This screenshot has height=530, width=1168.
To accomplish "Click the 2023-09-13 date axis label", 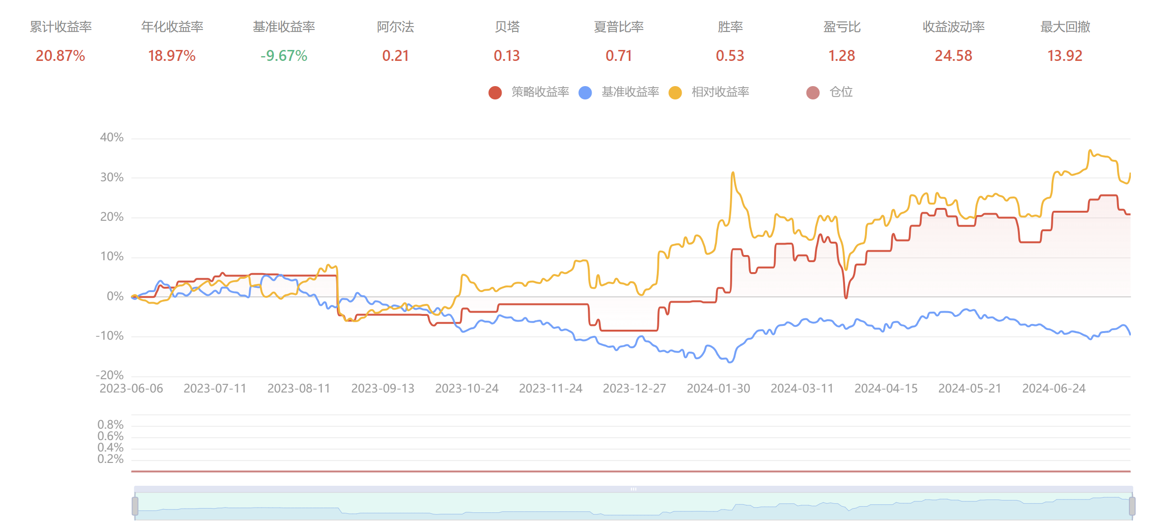I will pyautogui.click(x=383, y=389).
